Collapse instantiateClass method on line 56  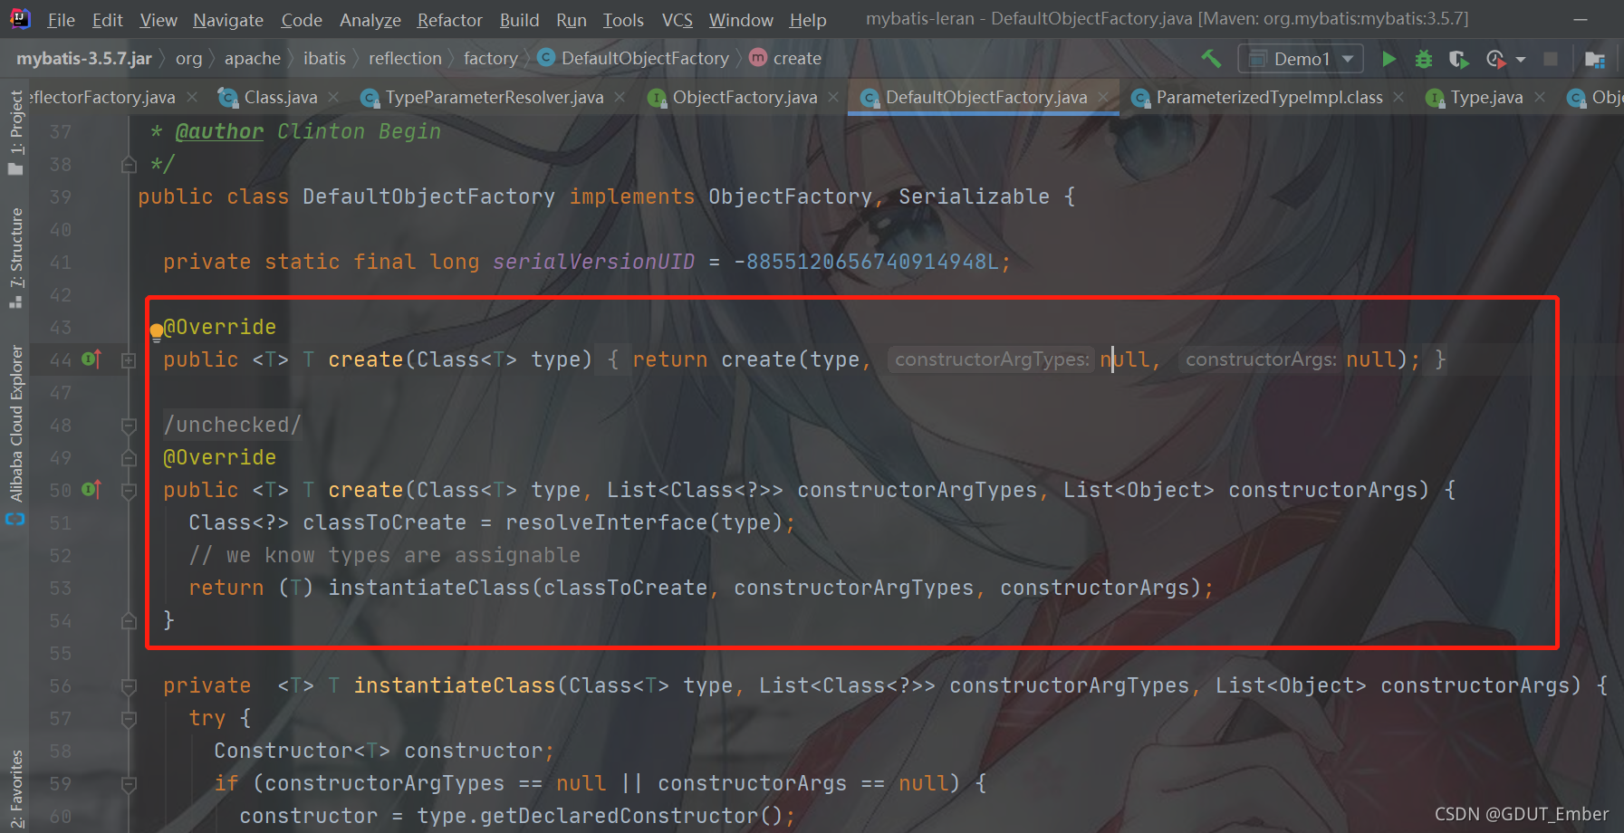129,686
